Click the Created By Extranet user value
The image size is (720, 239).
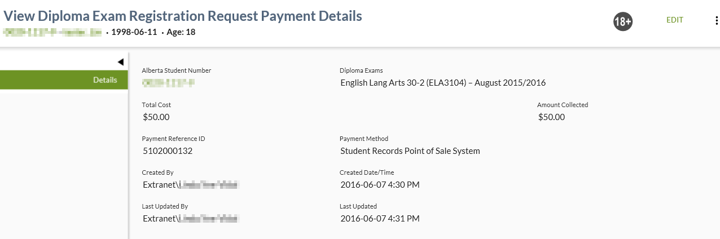pos(191,185)
